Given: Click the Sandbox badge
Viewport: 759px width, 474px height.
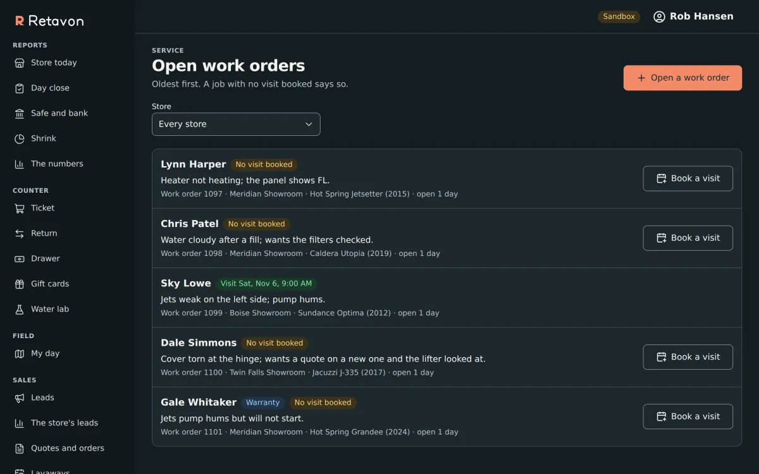Looking at the screenshot, I should point(619,16).
